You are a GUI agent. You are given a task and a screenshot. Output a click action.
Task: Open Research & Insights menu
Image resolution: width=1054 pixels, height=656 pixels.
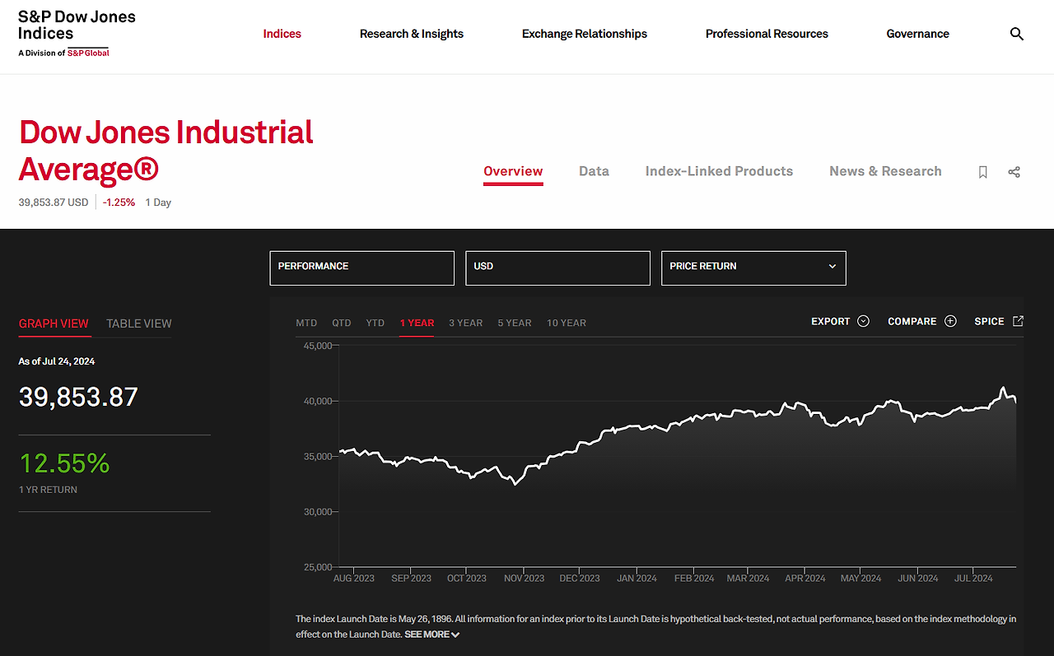click(x=412, y=34)
